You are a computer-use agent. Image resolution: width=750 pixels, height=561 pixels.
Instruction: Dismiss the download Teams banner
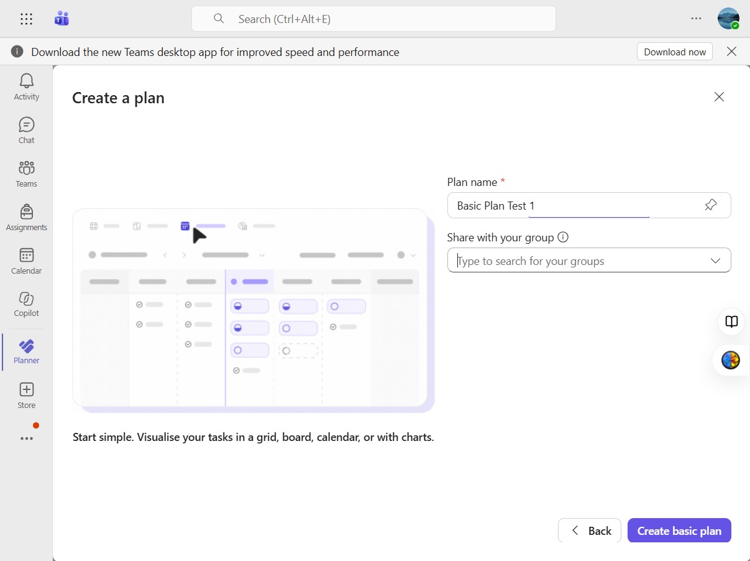click(x=731, y=52)
